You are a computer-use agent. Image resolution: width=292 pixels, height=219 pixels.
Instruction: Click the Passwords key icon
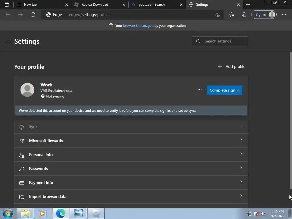(22, 169)
